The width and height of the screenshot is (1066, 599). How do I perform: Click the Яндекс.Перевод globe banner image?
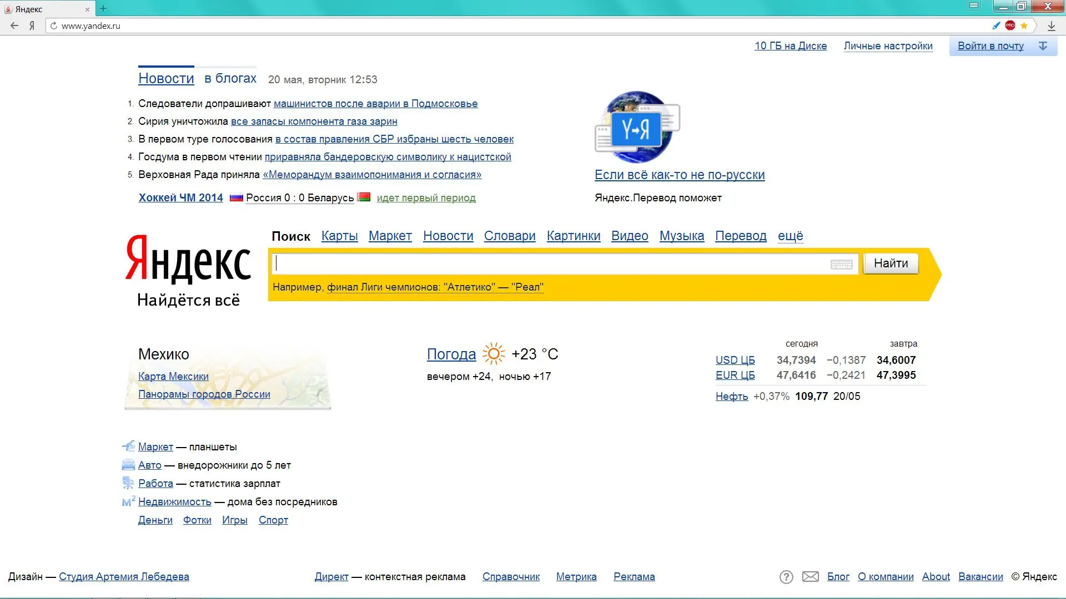click(637, 128)
